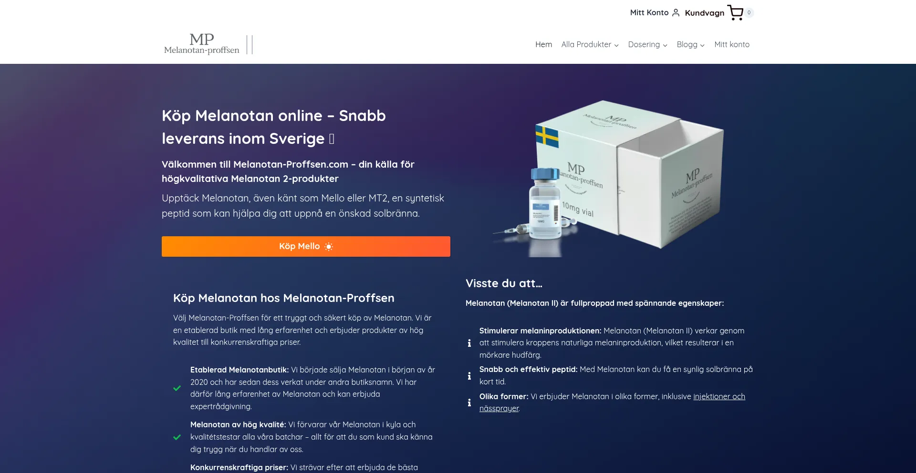Screen dimensions: 916x473
Task: Click the Mitt Konto top link
Action: pos(649,12)
